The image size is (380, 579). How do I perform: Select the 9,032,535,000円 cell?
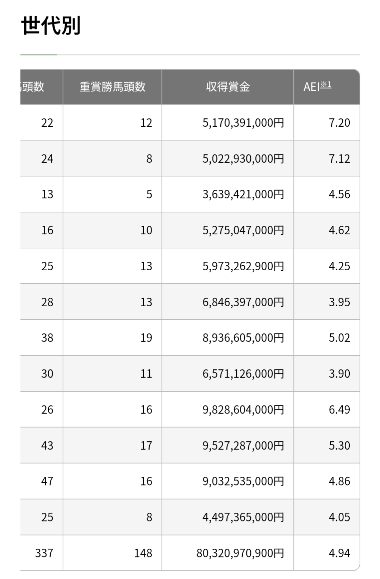[x=228, y=481]
